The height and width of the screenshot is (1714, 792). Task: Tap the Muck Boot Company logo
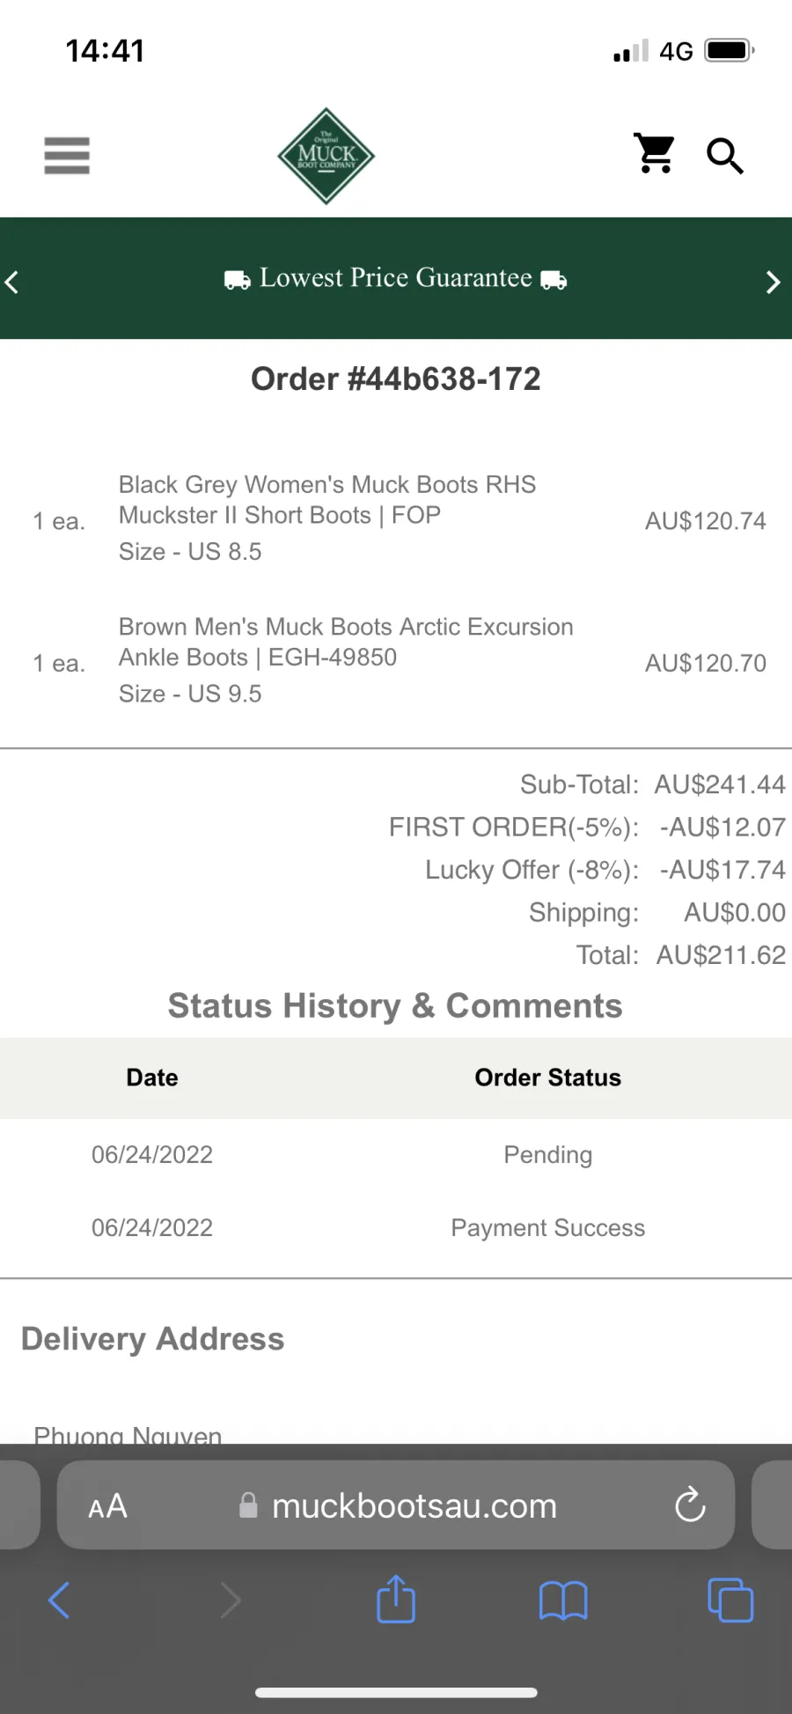click(x=326, y=156)
